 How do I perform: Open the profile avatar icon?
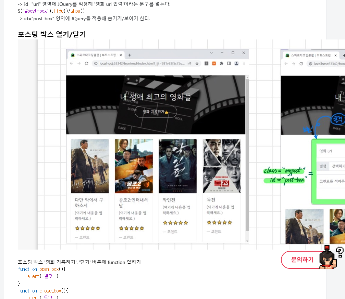tap(236, 64)
